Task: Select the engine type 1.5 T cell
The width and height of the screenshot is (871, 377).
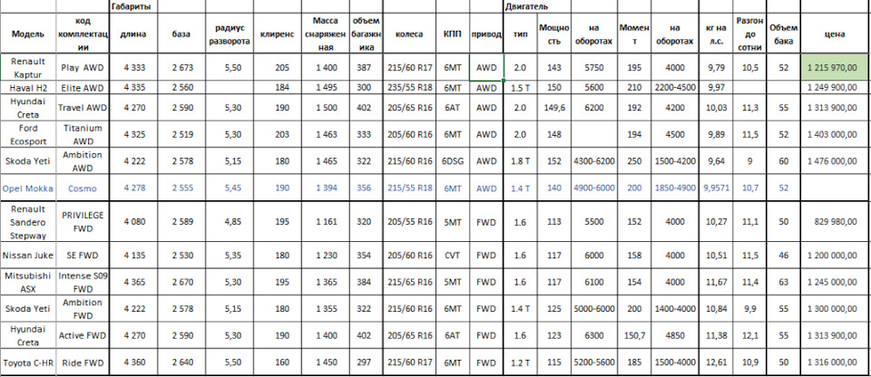Action: [x=520, y=87]
